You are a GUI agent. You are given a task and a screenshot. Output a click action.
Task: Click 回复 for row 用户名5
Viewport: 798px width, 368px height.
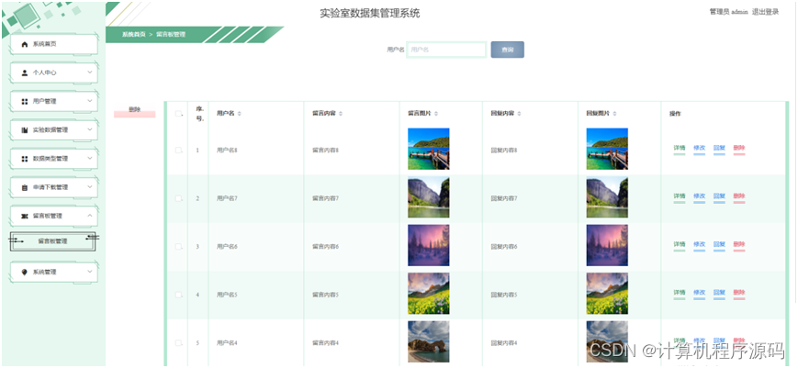719,294
